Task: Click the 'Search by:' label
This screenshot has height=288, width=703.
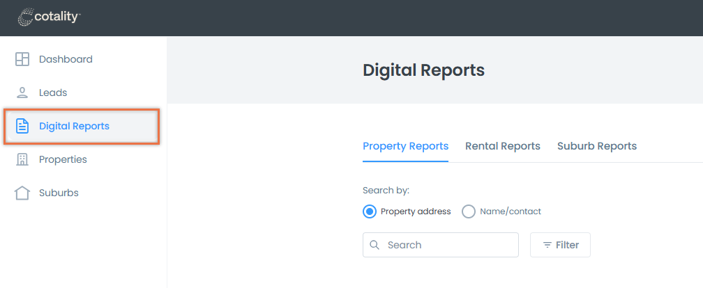Action: (386, 191)
